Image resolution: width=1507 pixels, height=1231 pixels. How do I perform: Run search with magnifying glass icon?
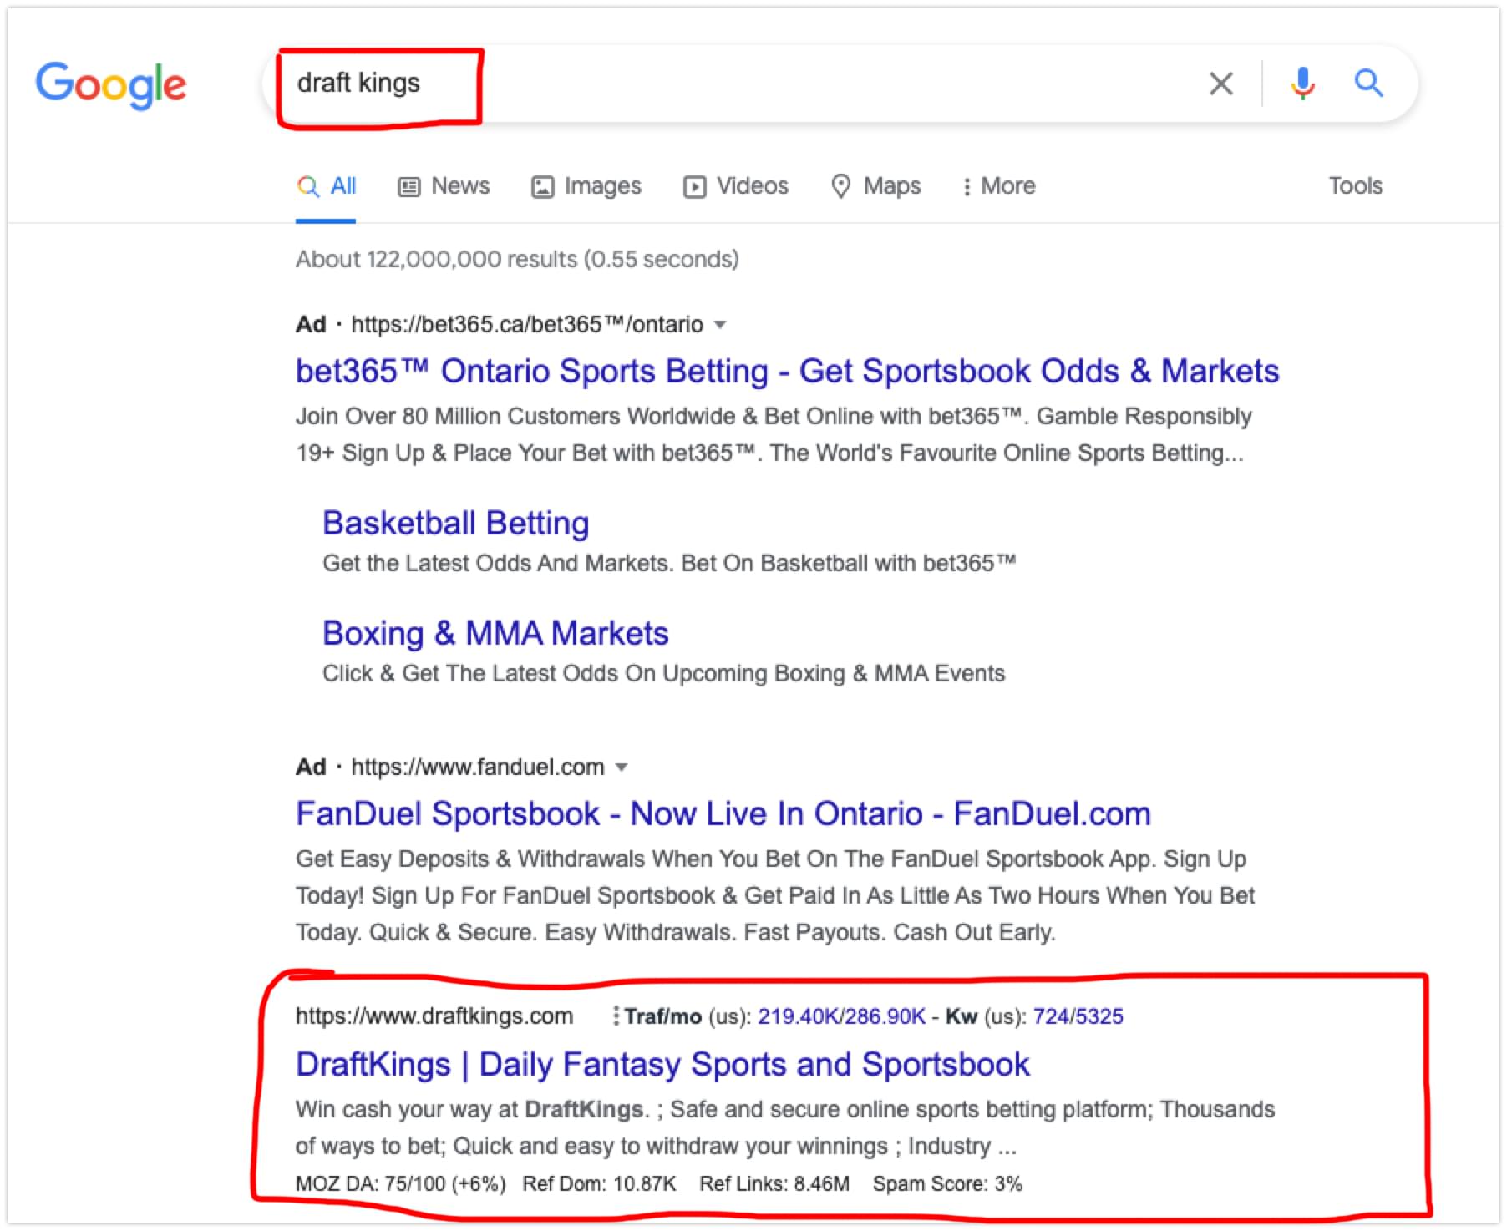point(1368,83)
